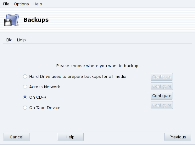Open the inner File menu below the banner
195x145 pixels.
pos(9,40)
